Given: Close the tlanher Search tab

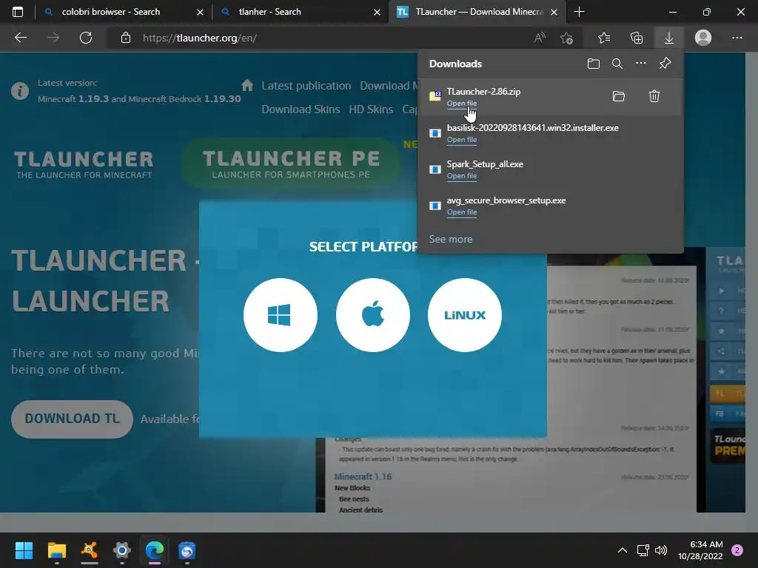Looking at the screenshot, I should (377, 12).
